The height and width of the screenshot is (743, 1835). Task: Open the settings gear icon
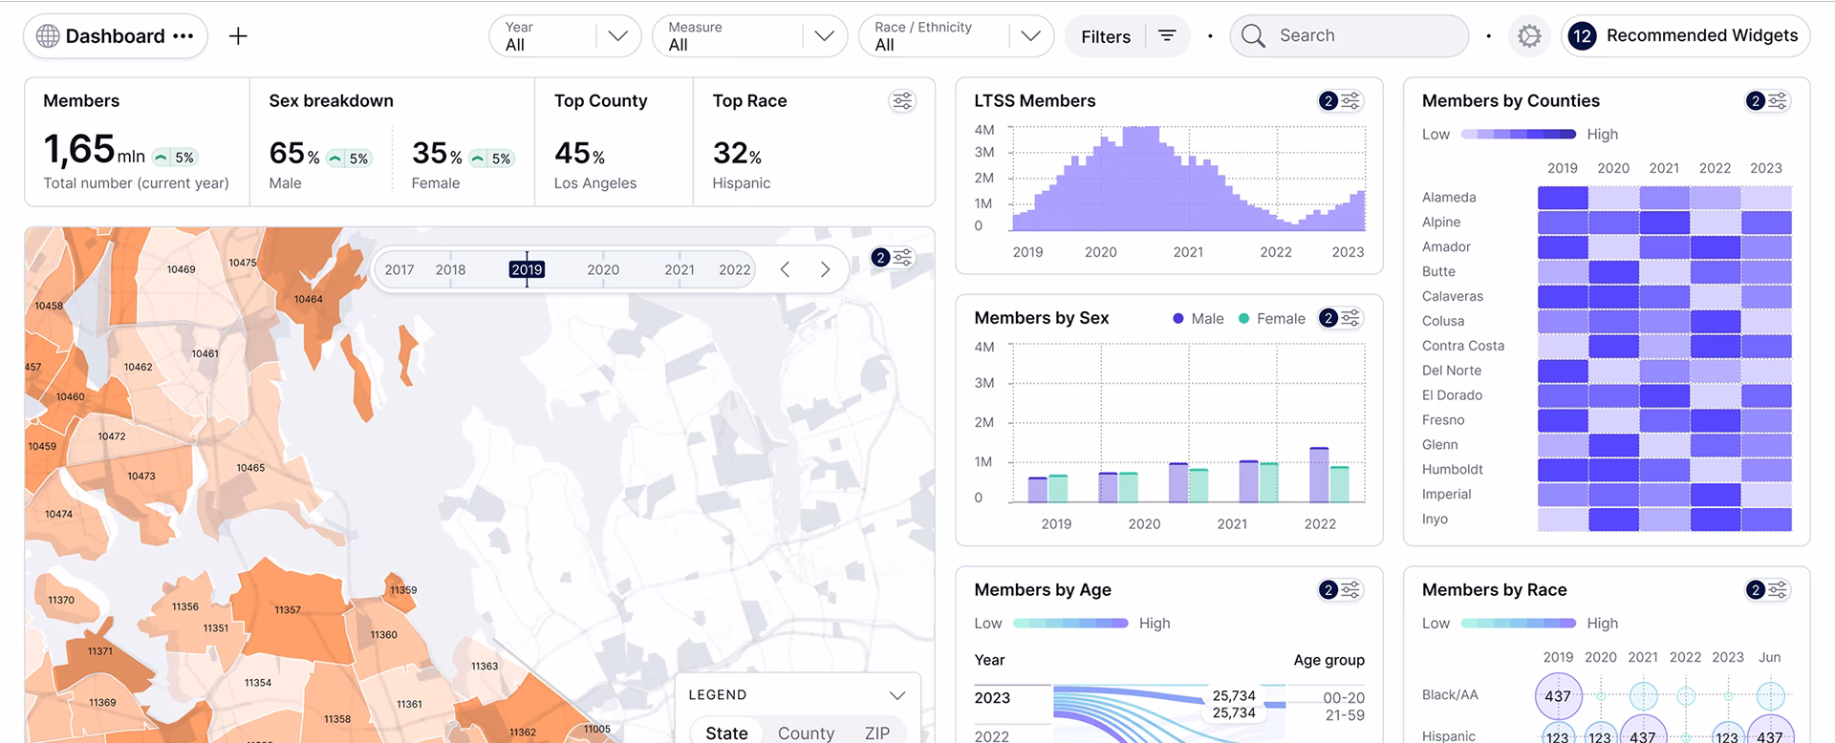click(x=1529, y=36)
